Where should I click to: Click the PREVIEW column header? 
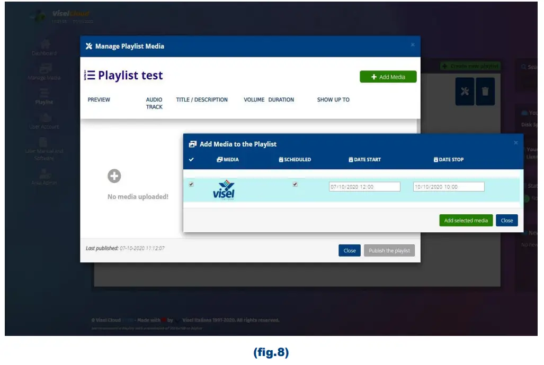point(99,99)
